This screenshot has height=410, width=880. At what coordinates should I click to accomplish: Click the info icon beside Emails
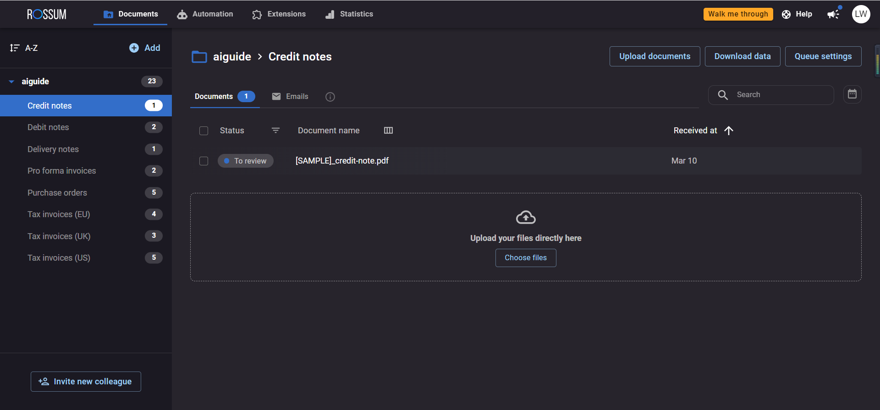pyautogui.click(x=330, y=97)
